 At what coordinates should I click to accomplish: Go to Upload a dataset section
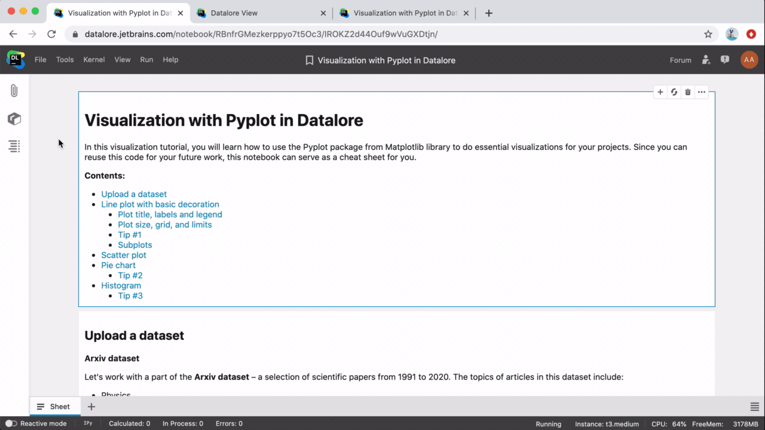pyautogui.click(x=134, y=194)
